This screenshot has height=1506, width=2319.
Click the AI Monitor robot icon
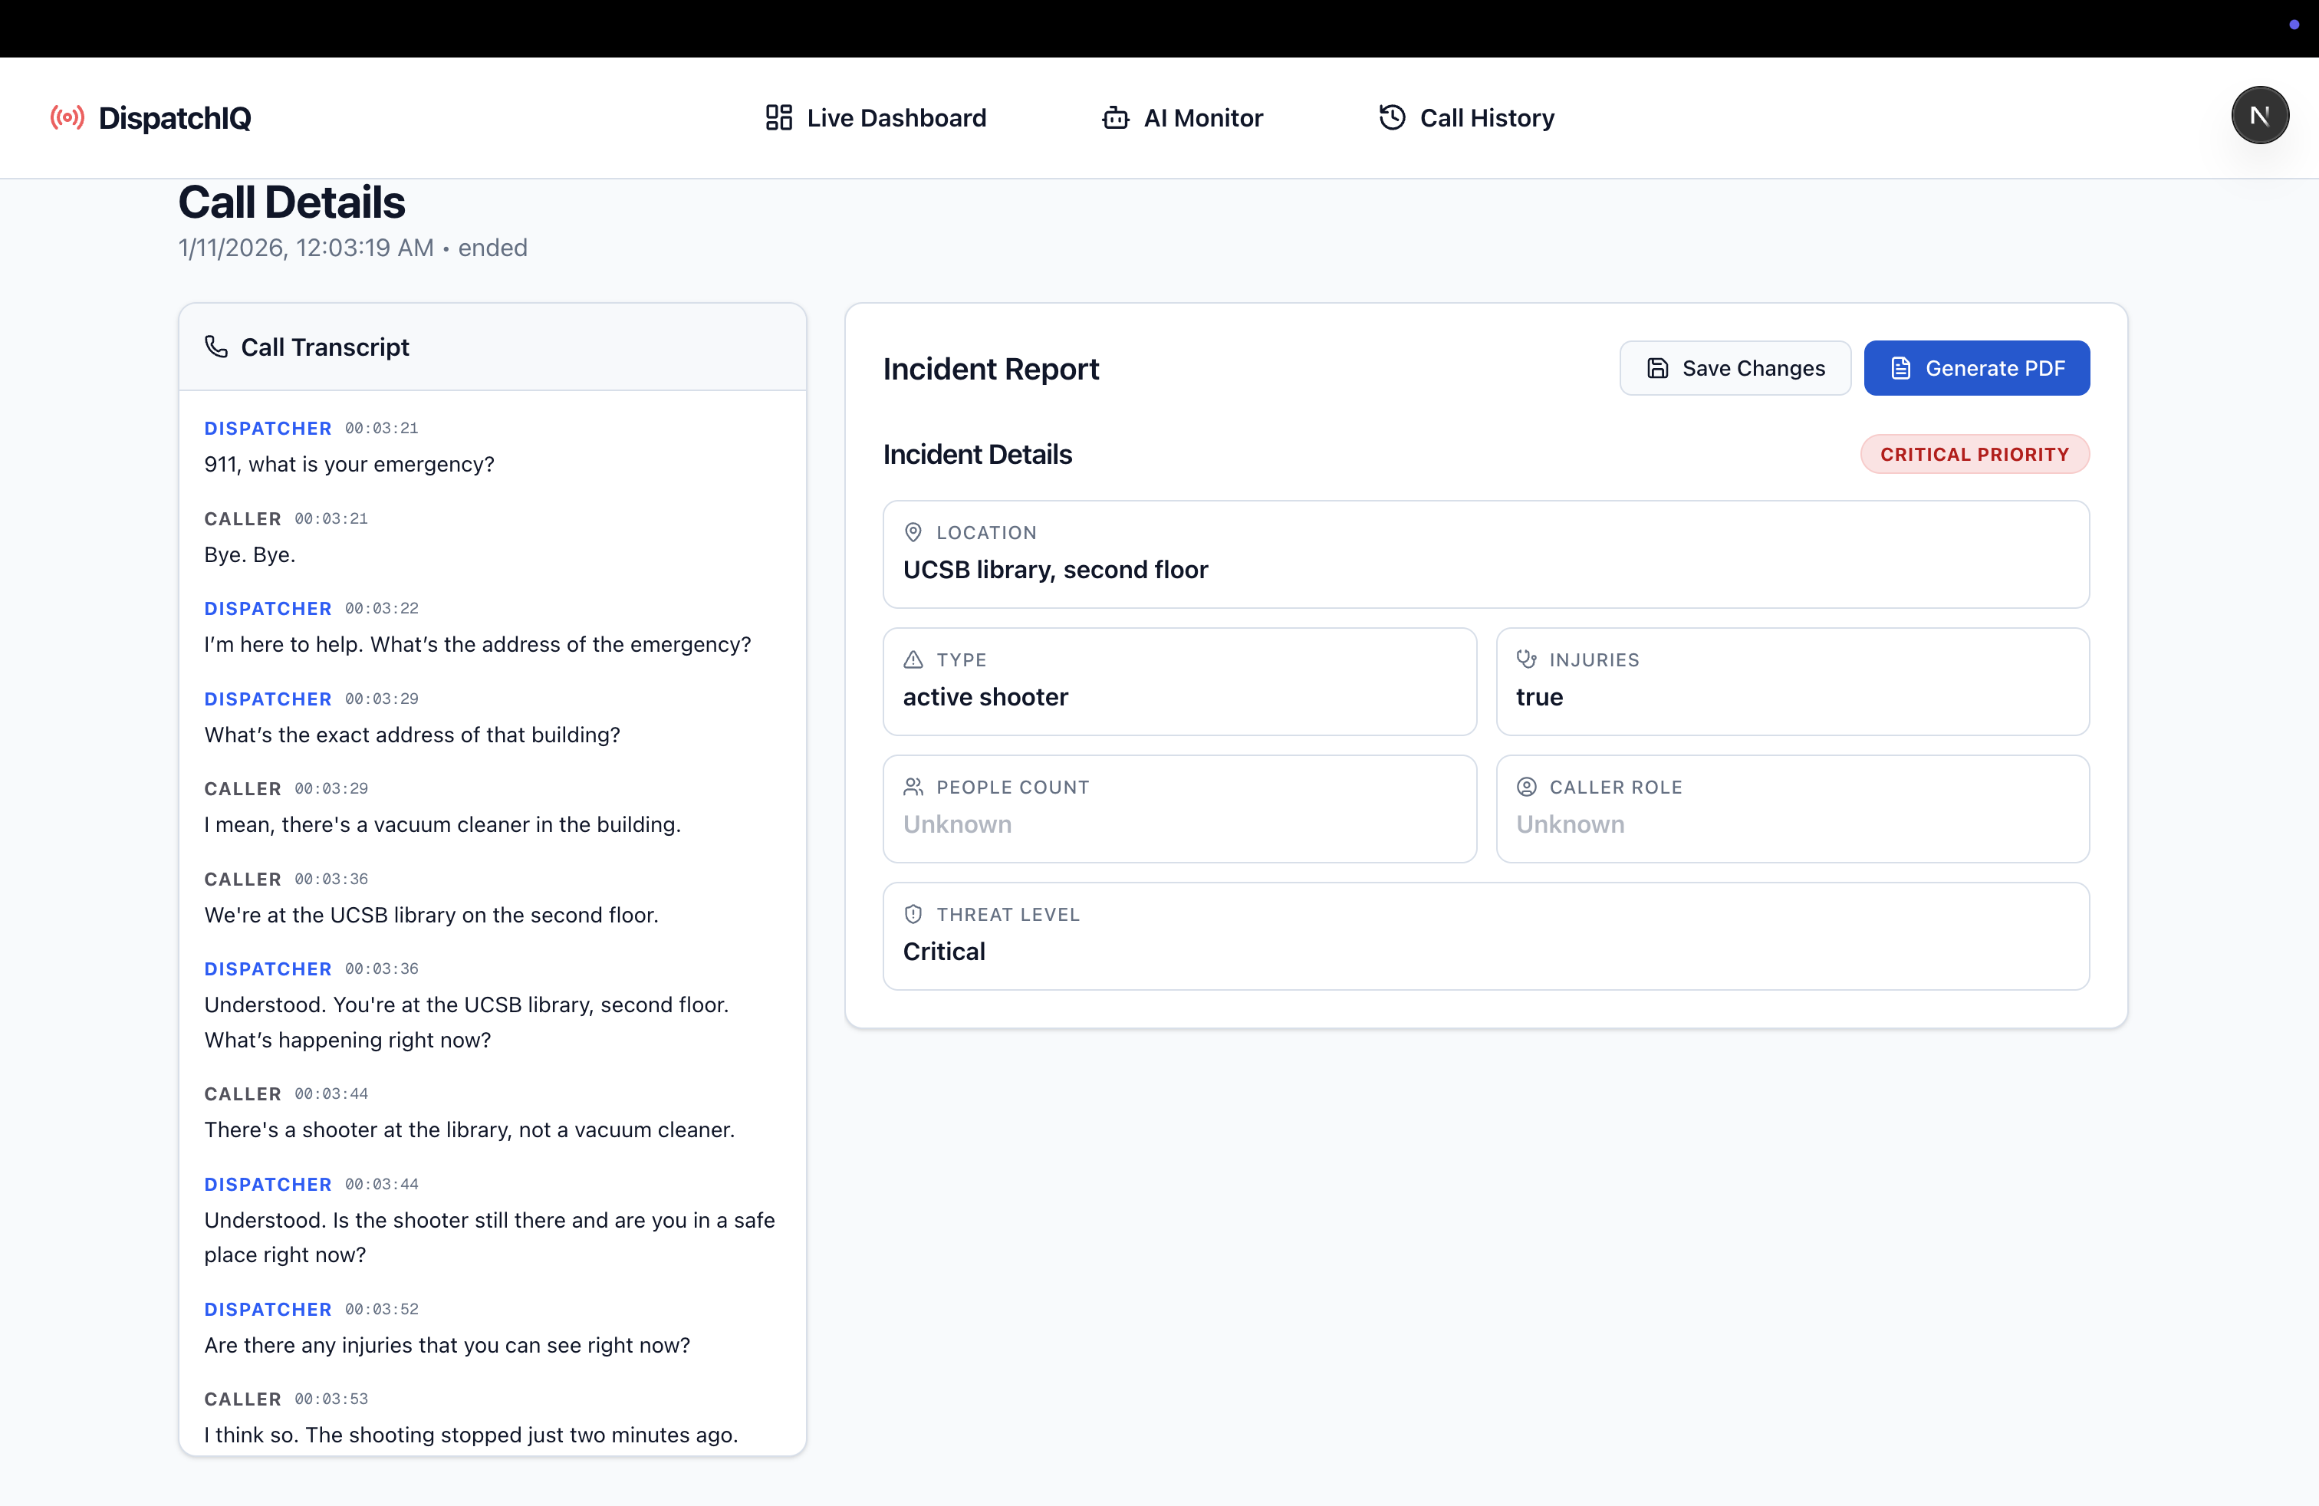click(1115, 118)
